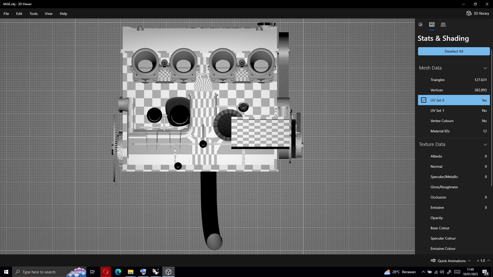Open Opera browser from taskbar
This screenshot has width=493, height=277.
click(x=106, y=272)
